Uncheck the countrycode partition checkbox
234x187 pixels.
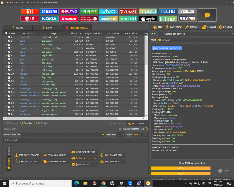[9, 48]
